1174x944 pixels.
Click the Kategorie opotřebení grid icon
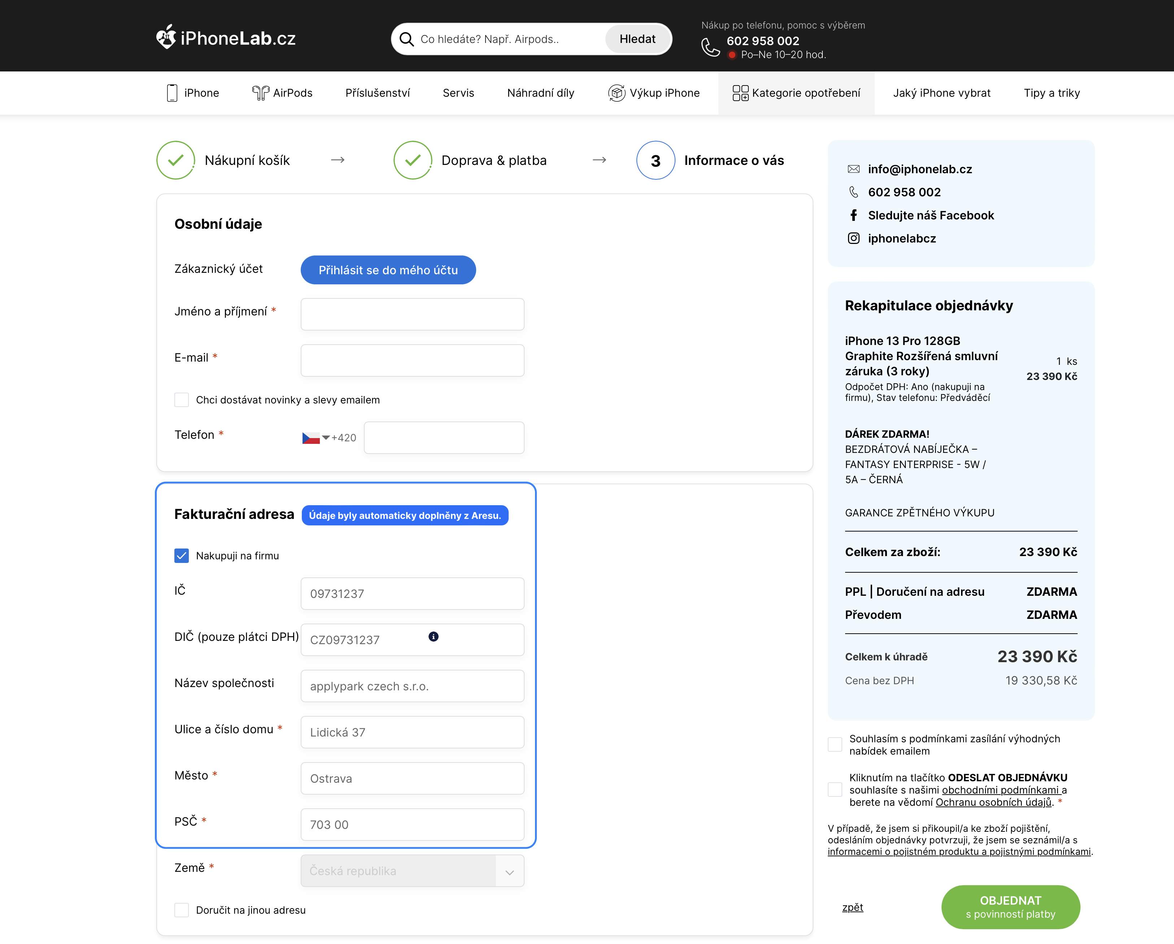click(x=740, y=93)
